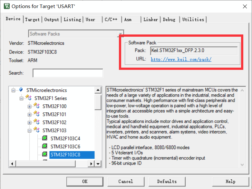Select STM32F103C6 in device tree
252x189 pixels.
[x=65, y=146]
